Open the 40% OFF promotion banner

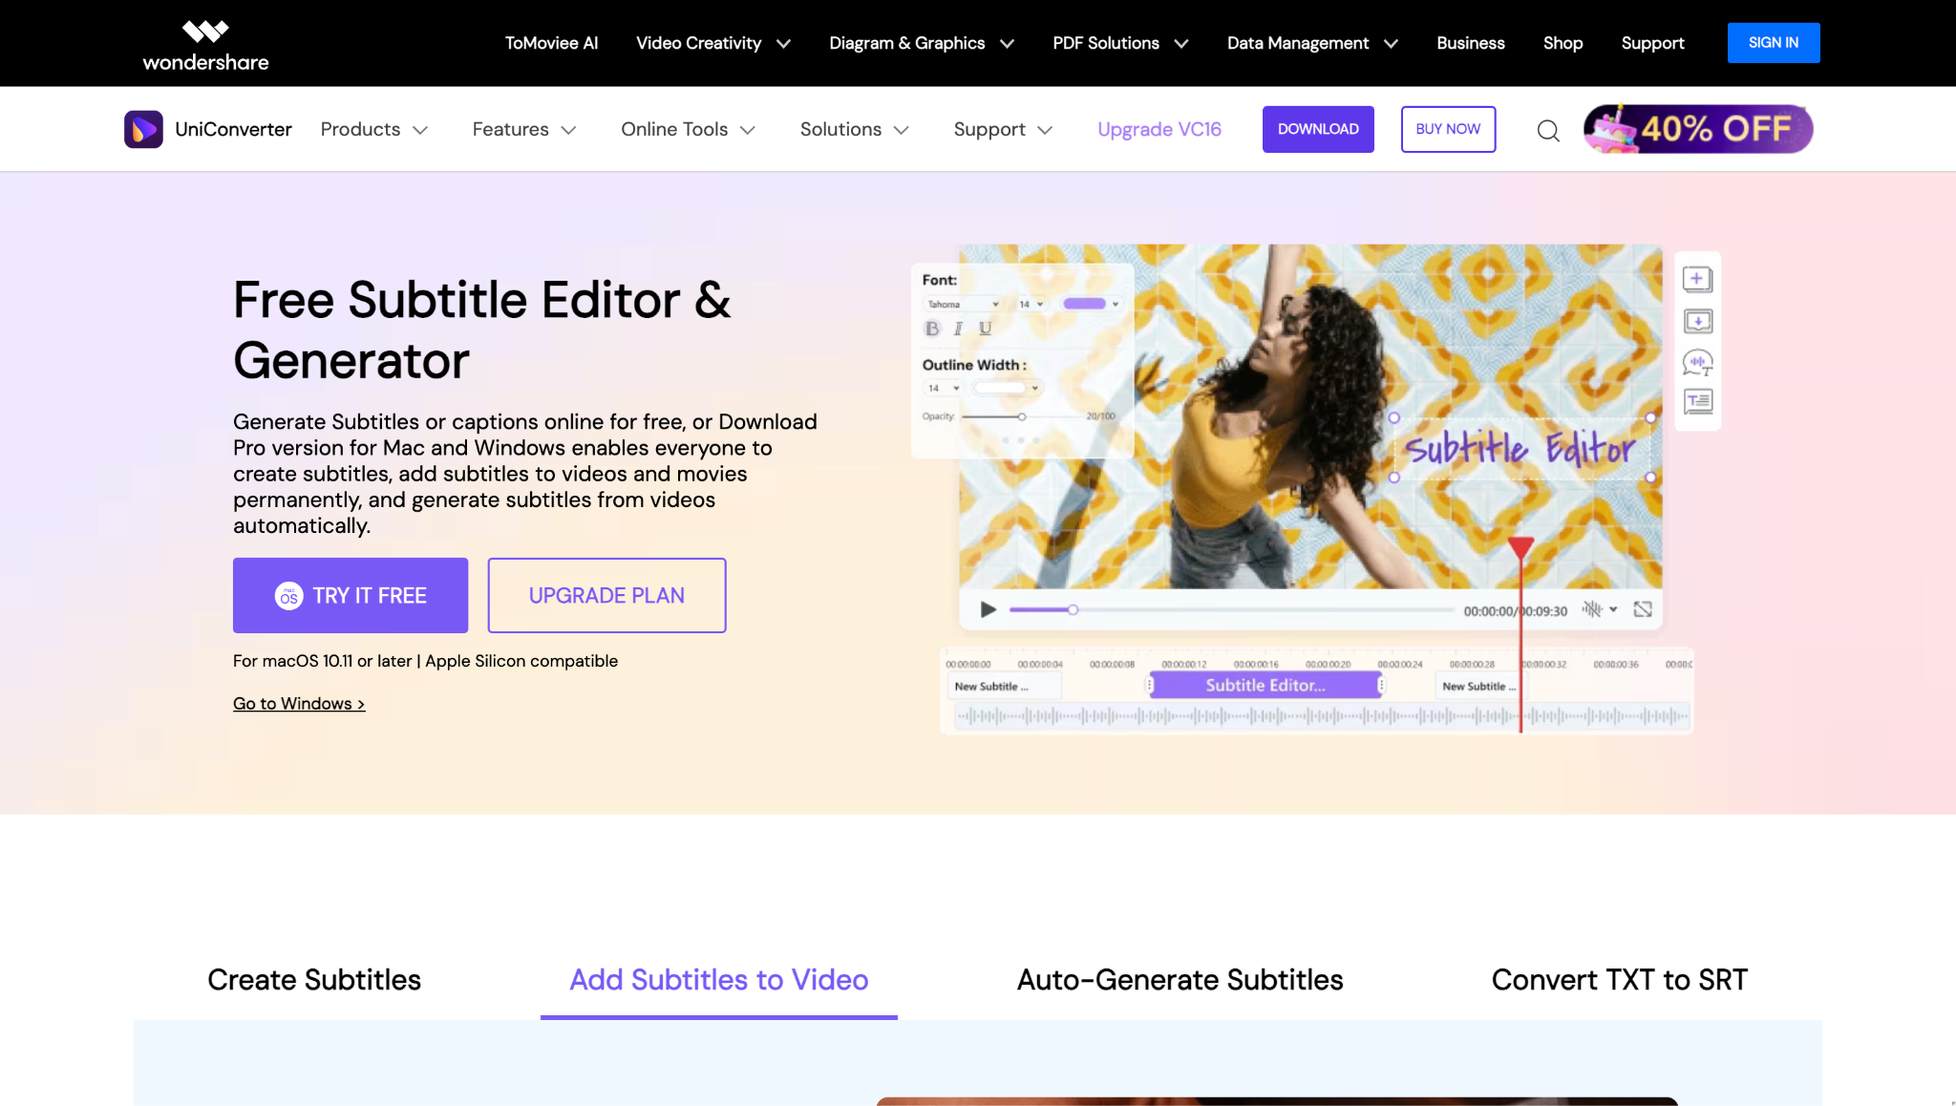1698,129
